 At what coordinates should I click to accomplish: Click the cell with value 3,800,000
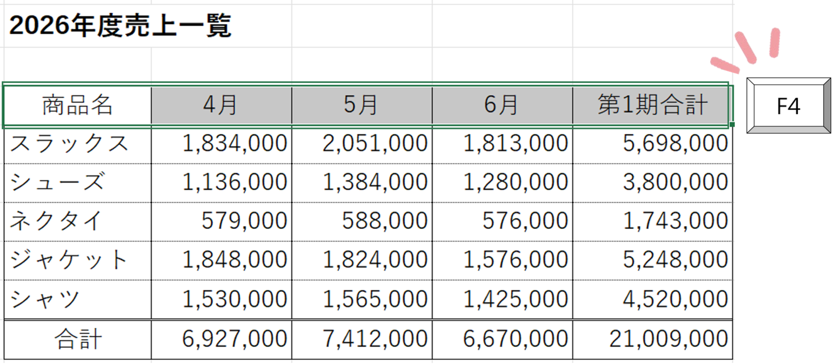(x=652, y=182)
